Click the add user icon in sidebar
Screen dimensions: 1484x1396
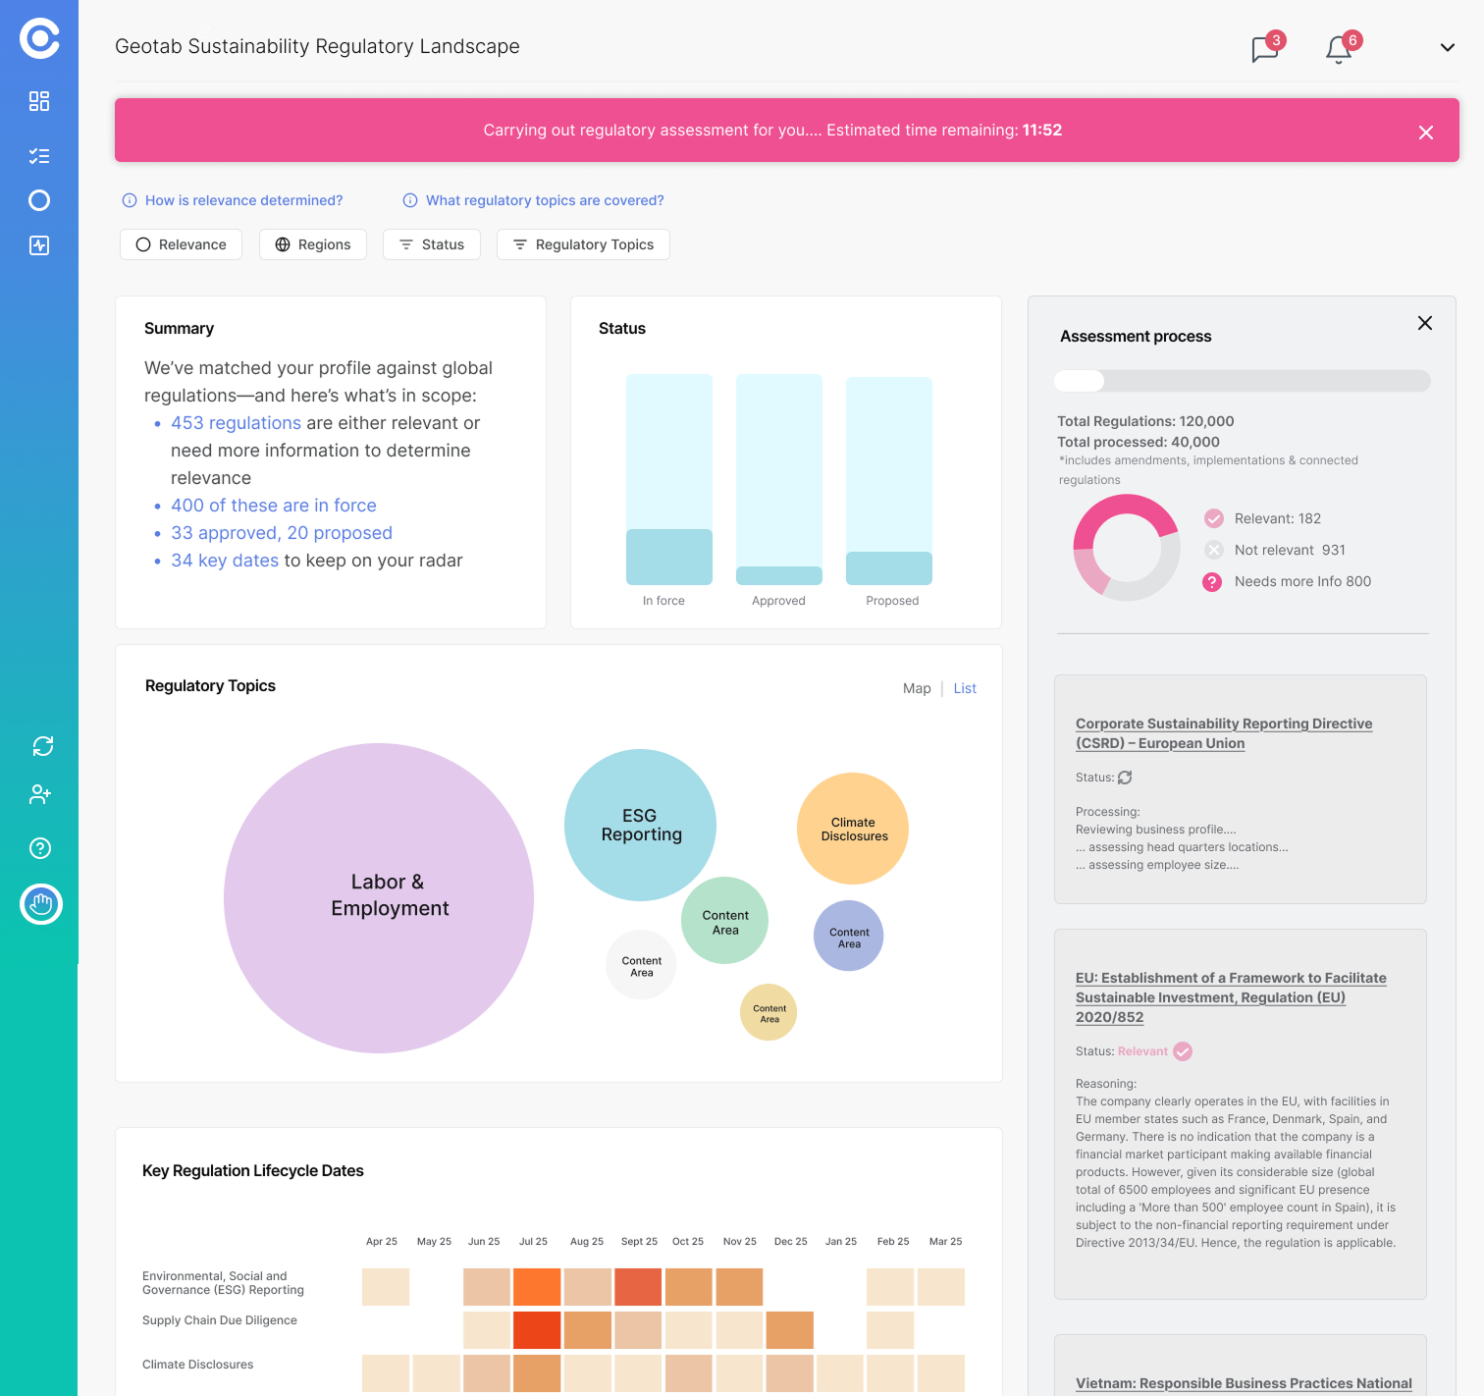tap(40, 794)
